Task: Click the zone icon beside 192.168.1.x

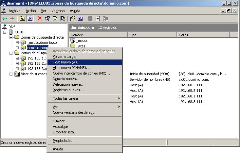Action: coord(23,59)
